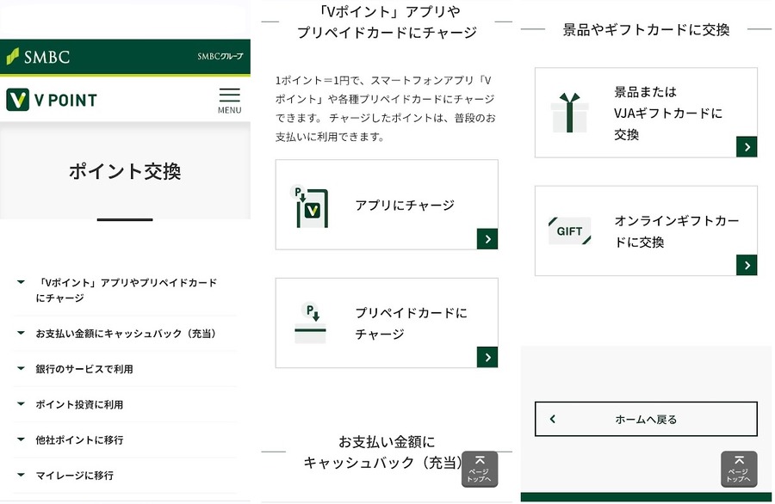Open the hamburger MENU
This screenshot has height=504, width=775.
[229, 101]
